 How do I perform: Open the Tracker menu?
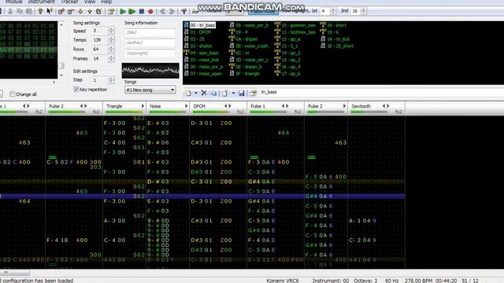tap(69, 2)
